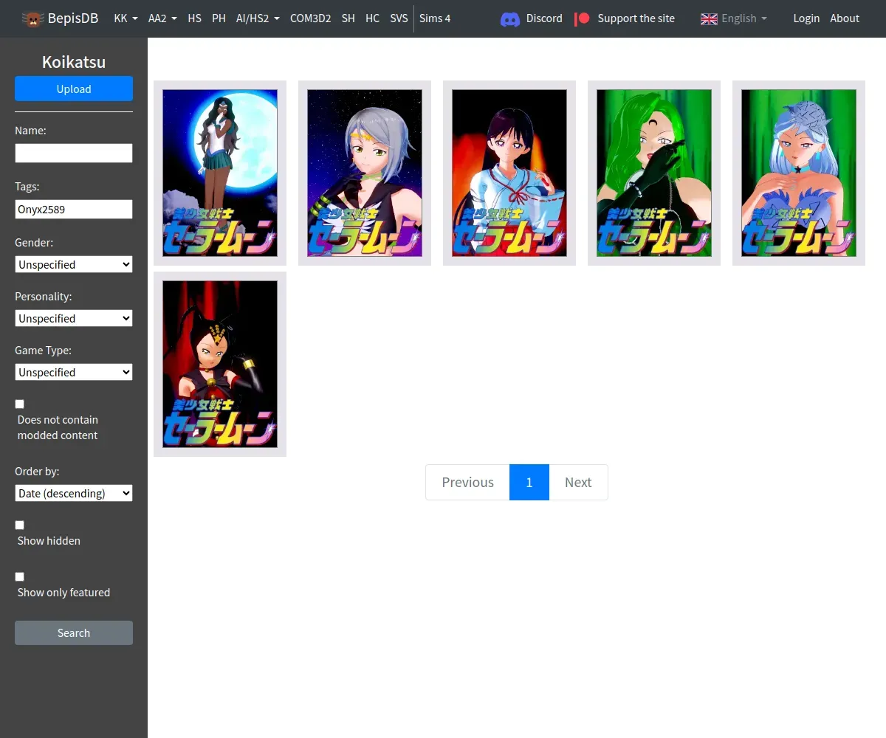Click the Previous page button
The height and width of the screenshot is (738, 886).
click(467, 482)
